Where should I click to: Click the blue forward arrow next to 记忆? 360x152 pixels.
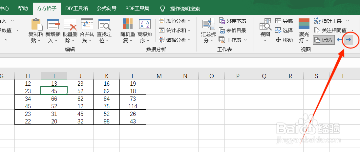pyautogui.click(x=348, y=40)
